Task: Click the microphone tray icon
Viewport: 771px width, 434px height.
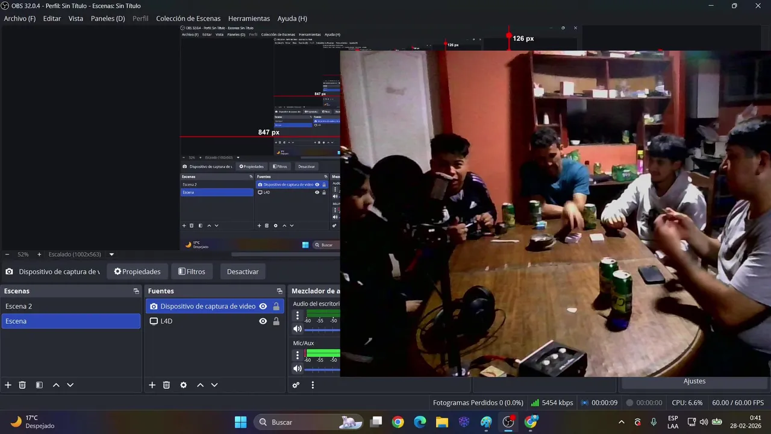Action: pos(654,422)
